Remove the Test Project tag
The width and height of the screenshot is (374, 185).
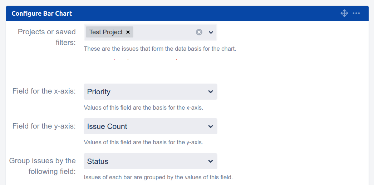click(128, 32)
